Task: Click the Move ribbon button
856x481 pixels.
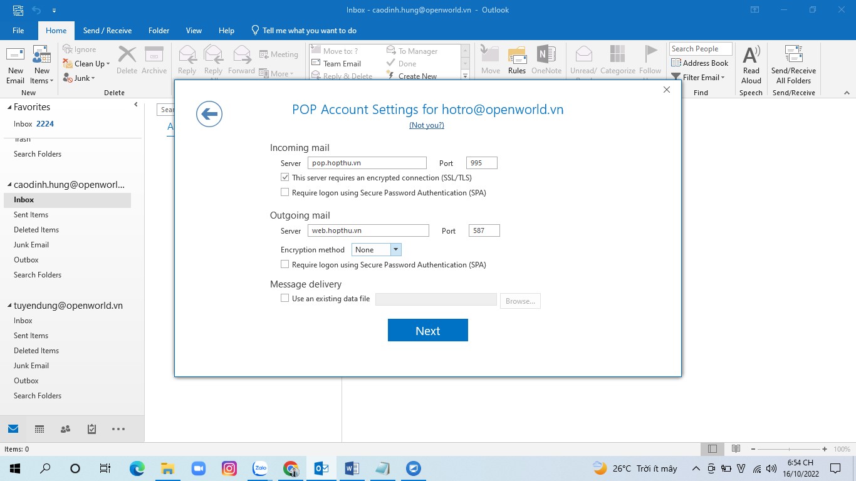Action: (x=491, y=60)
